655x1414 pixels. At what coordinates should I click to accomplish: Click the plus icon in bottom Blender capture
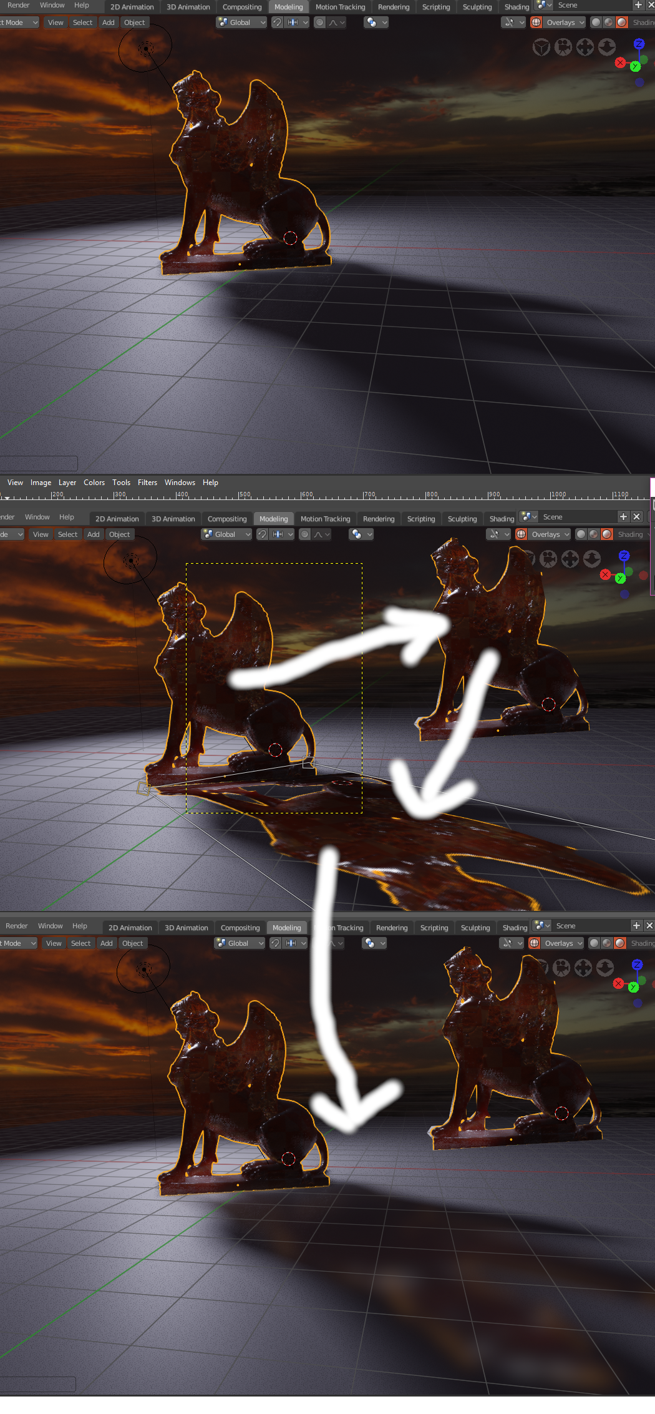click(636, 925)
